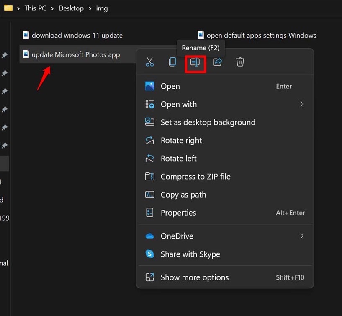
Task: Click the Share icon in context menu
Action: (x=218, y=62)
